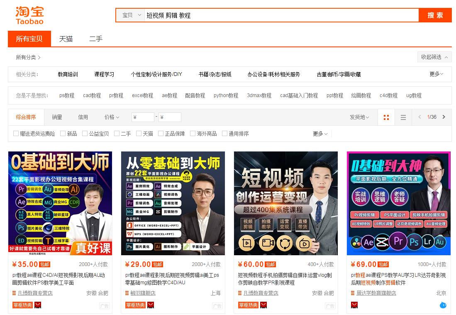Enable the 海外商品 filter

[193, 133]
